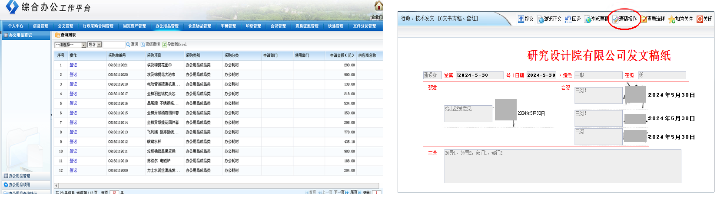Image resolution: width=717 pixels, height=204 pixels.
Task: Click the home icon at top right
Action: click(x=378, y=6)
